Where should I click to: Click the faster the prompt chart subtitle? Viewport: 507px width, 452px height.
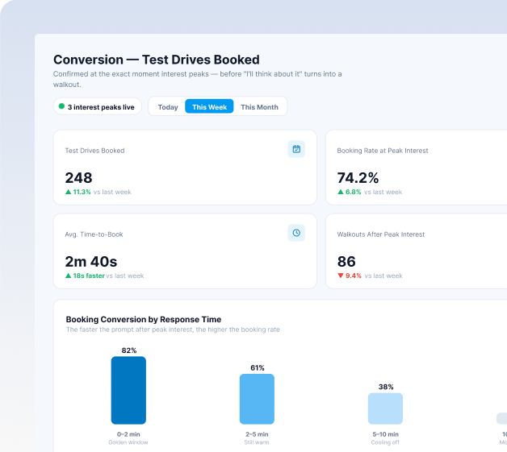pos(173,330)
